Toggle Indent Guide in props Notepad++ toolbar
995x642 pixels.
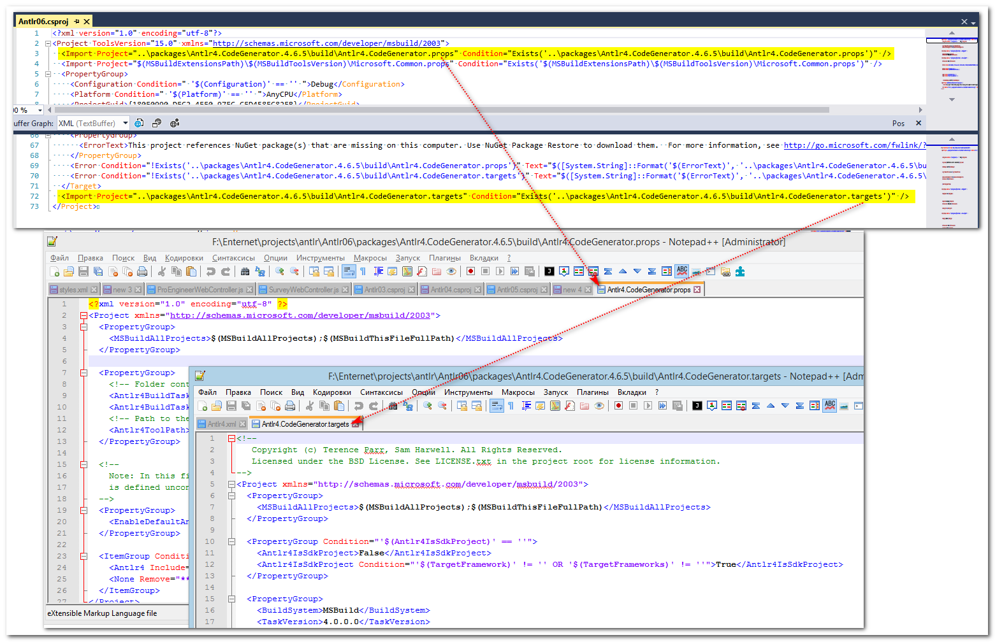tap(379, 271)
